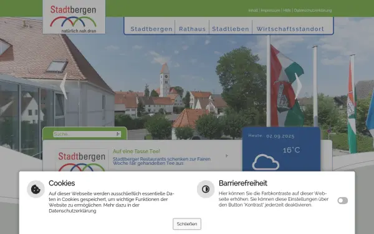Show the previous slideshow image
This screenshot has height=234, width=374.
pos(64,86)
